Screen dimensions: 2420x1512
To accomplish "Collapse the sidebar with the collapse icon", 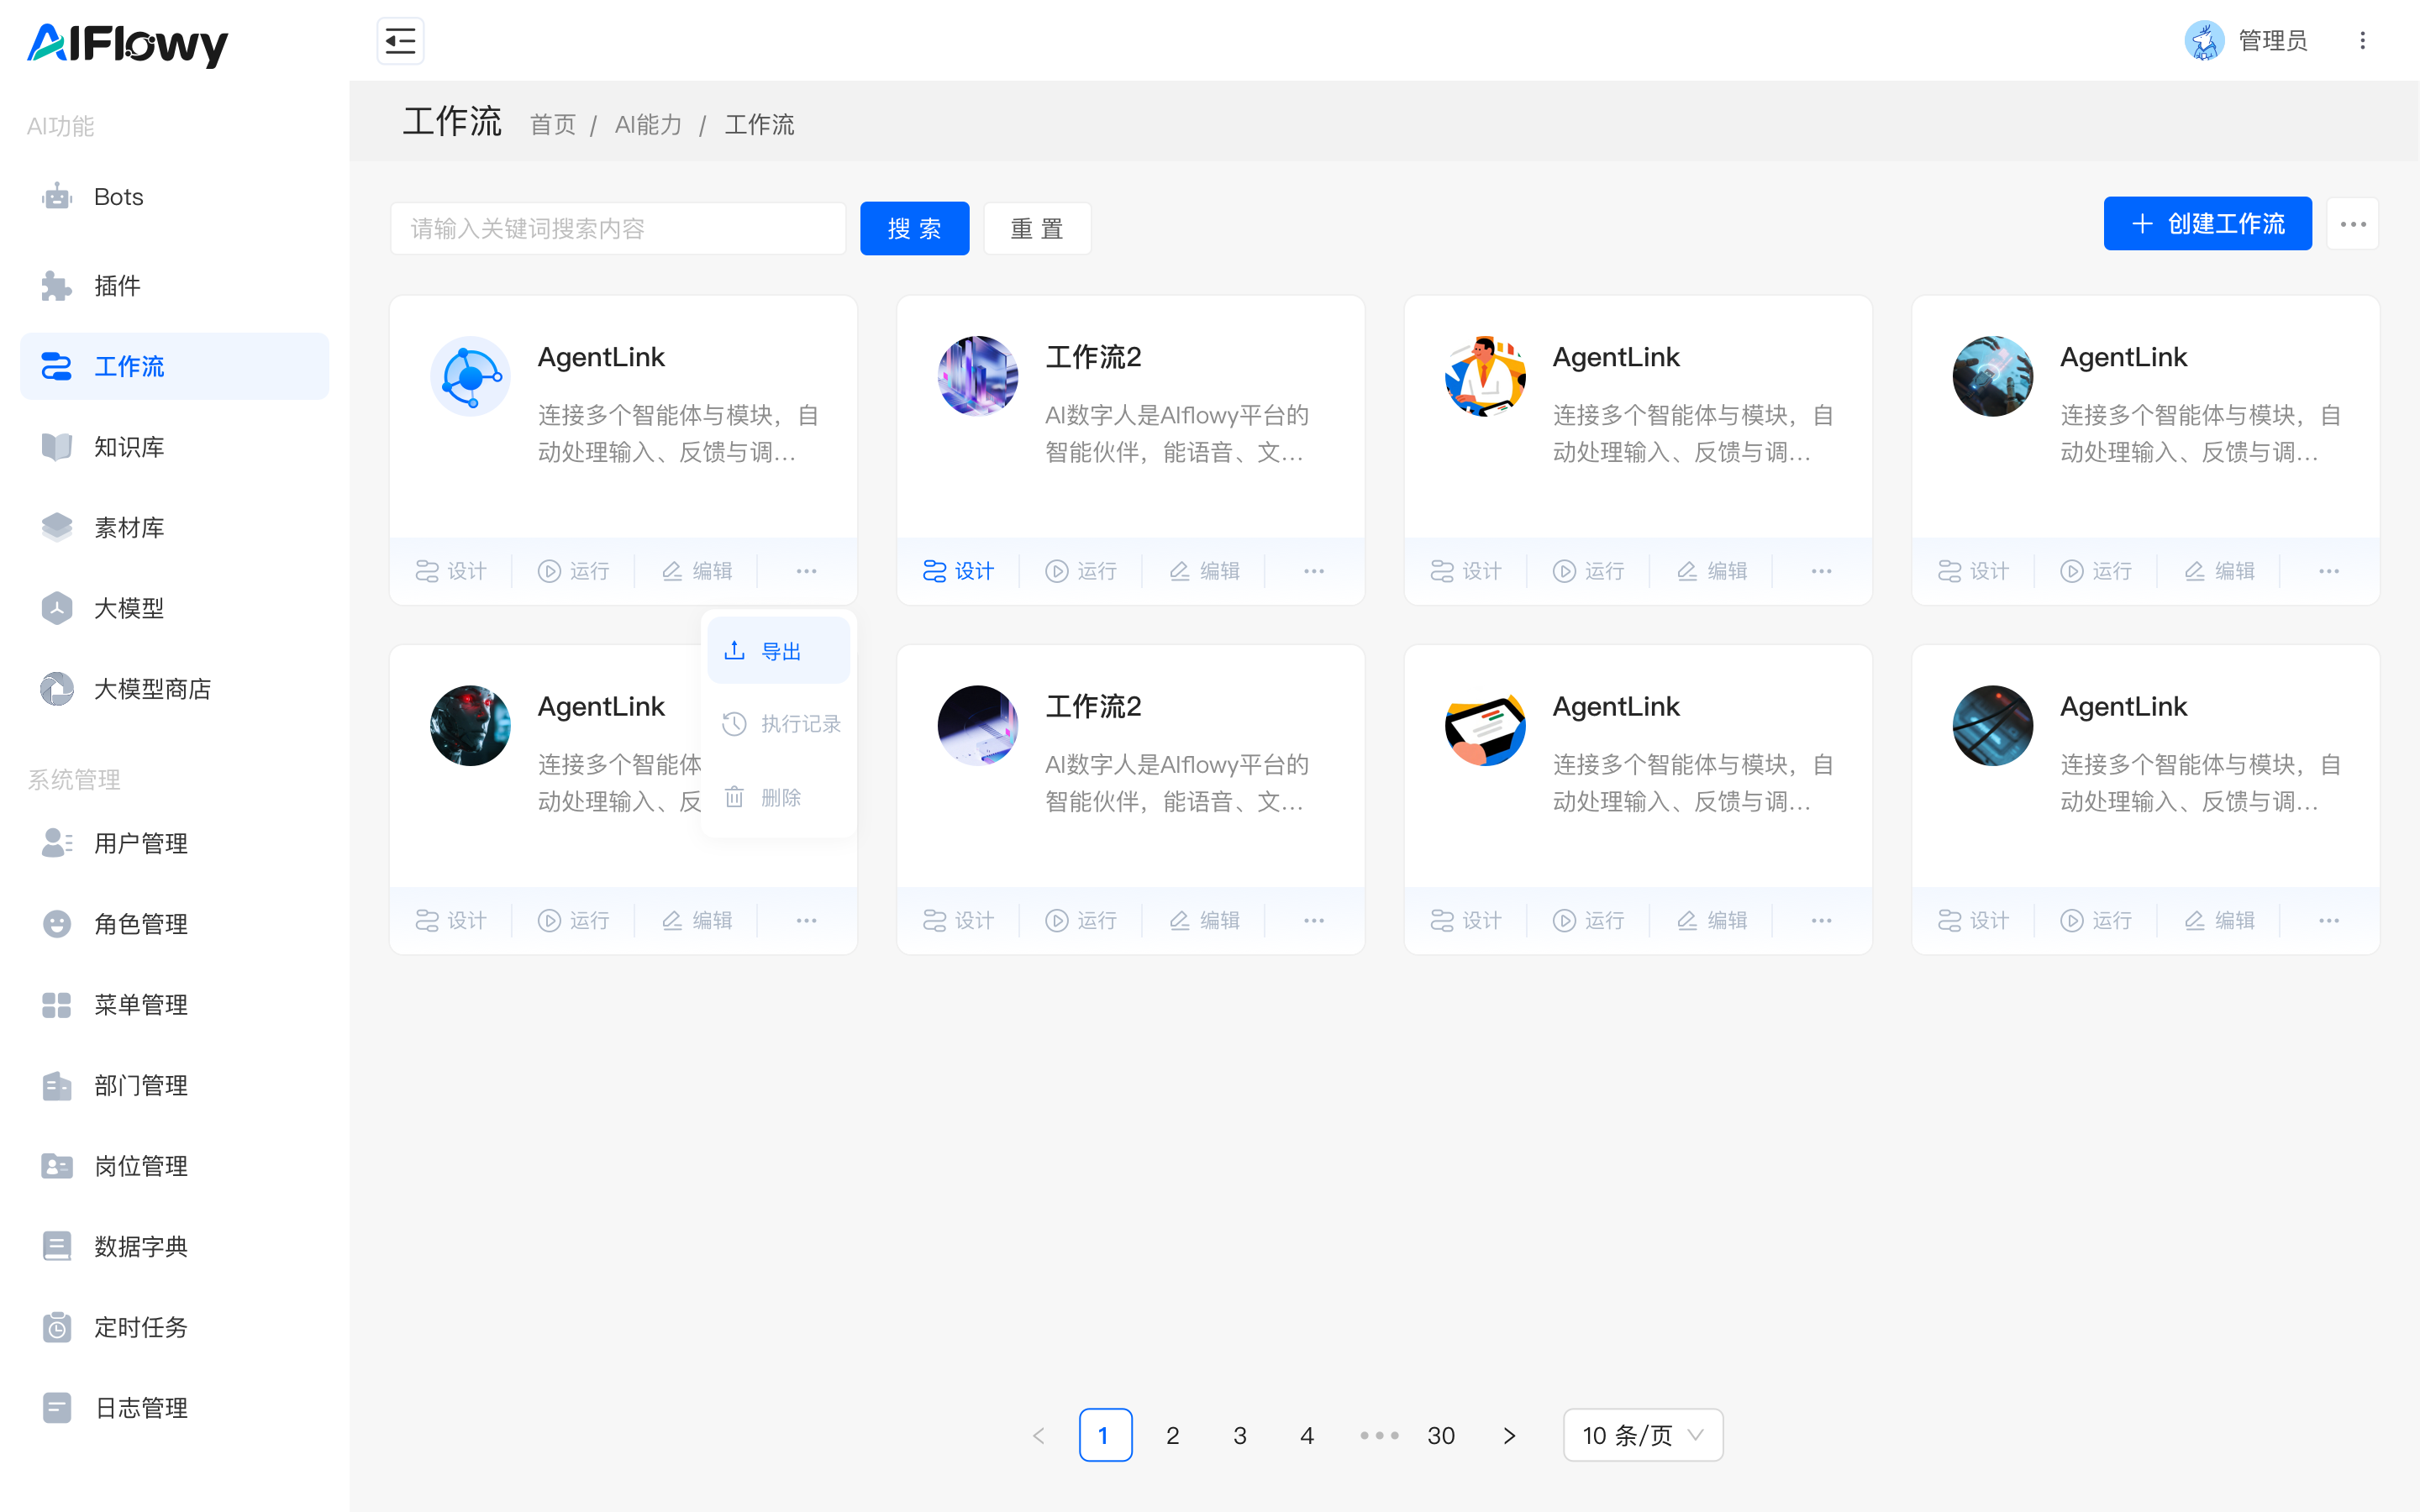I will click(400, 41).
